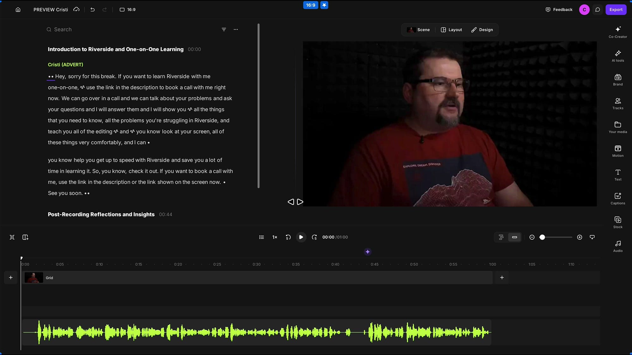Zoom in the timeline
Viewport: 632px width, 355px height.
point(580,237)
